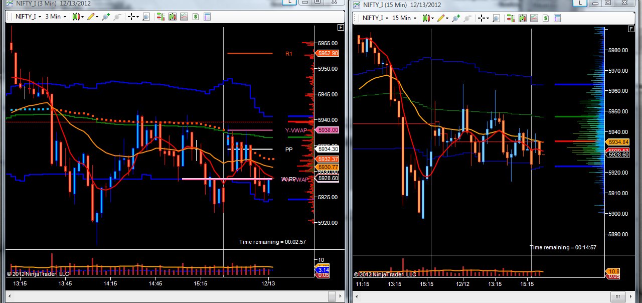Open the 15 Min interval dropdown

pos(404,18)
